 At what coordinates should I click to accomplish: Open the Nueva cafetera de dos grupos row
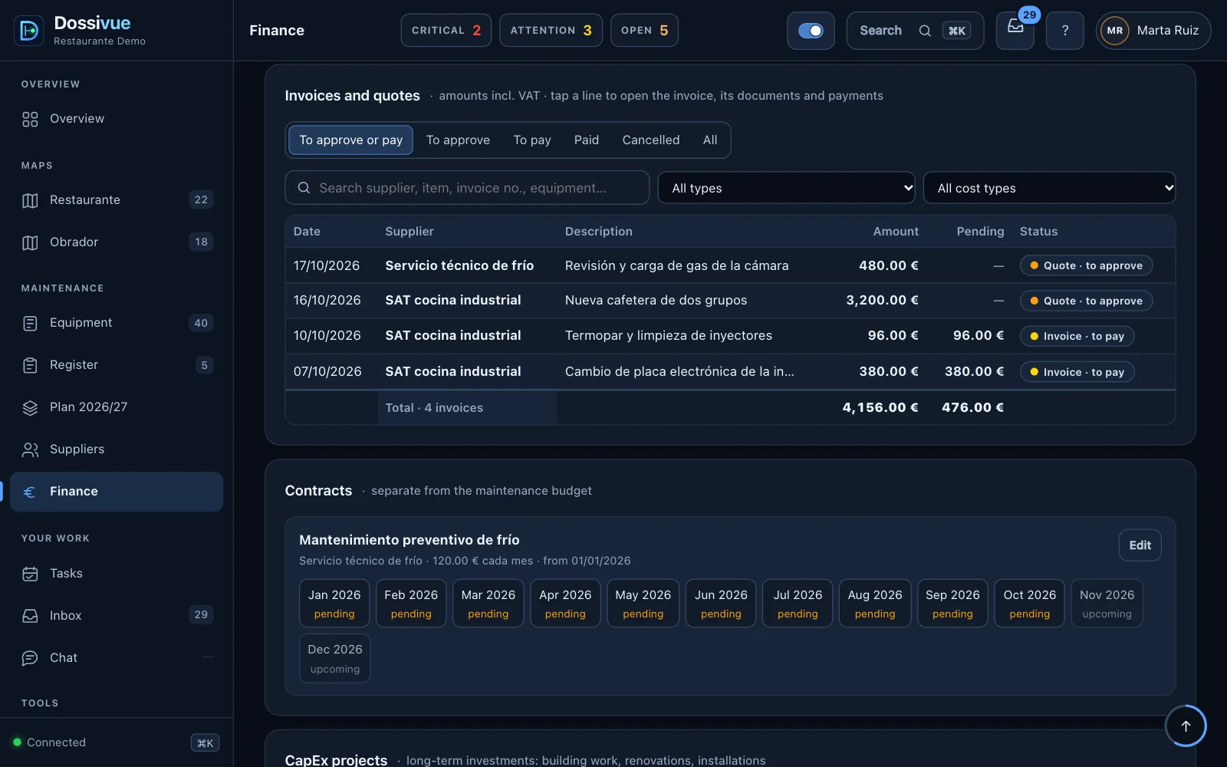(730, 301)
